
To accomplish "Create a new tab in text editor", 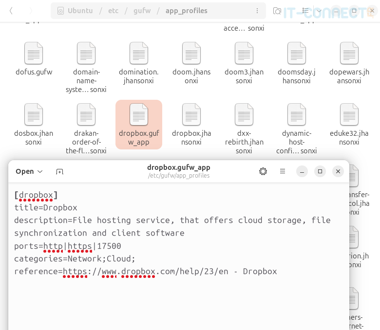I will point(59,171).
